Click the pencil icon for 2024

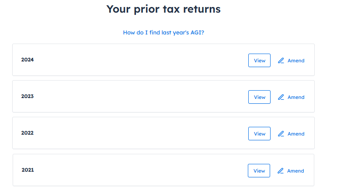point(281,61)
